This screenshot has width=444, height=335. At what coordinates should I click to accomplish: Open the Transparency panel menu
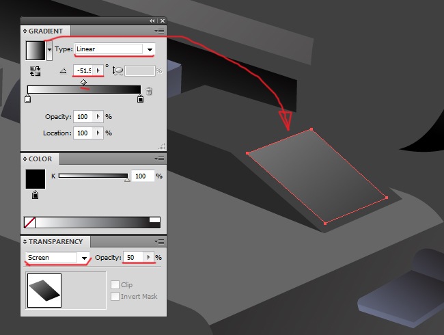(159, 242)
